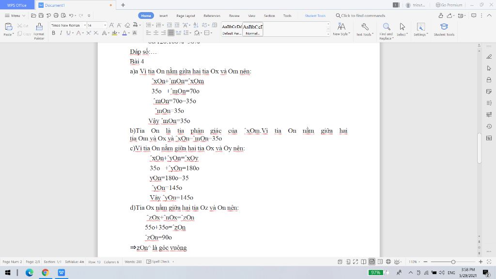Open the history icon in right sidebar
The image size is (496, 279).
pos(489,126)
